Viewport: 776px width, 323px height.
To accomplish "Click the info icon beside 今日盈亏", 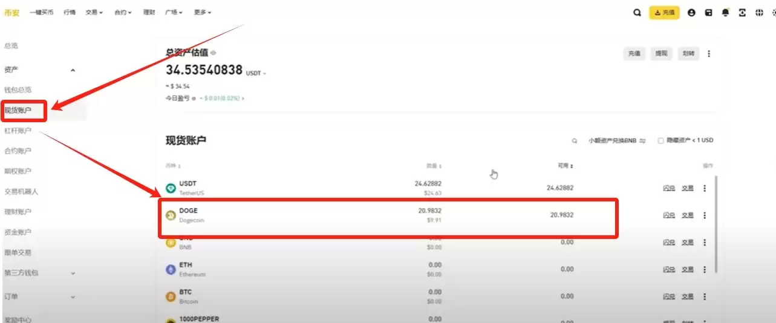I will click(x=194, y=97).
